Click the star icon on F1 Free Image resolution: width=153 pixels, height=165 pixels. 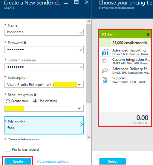point(148,34)
